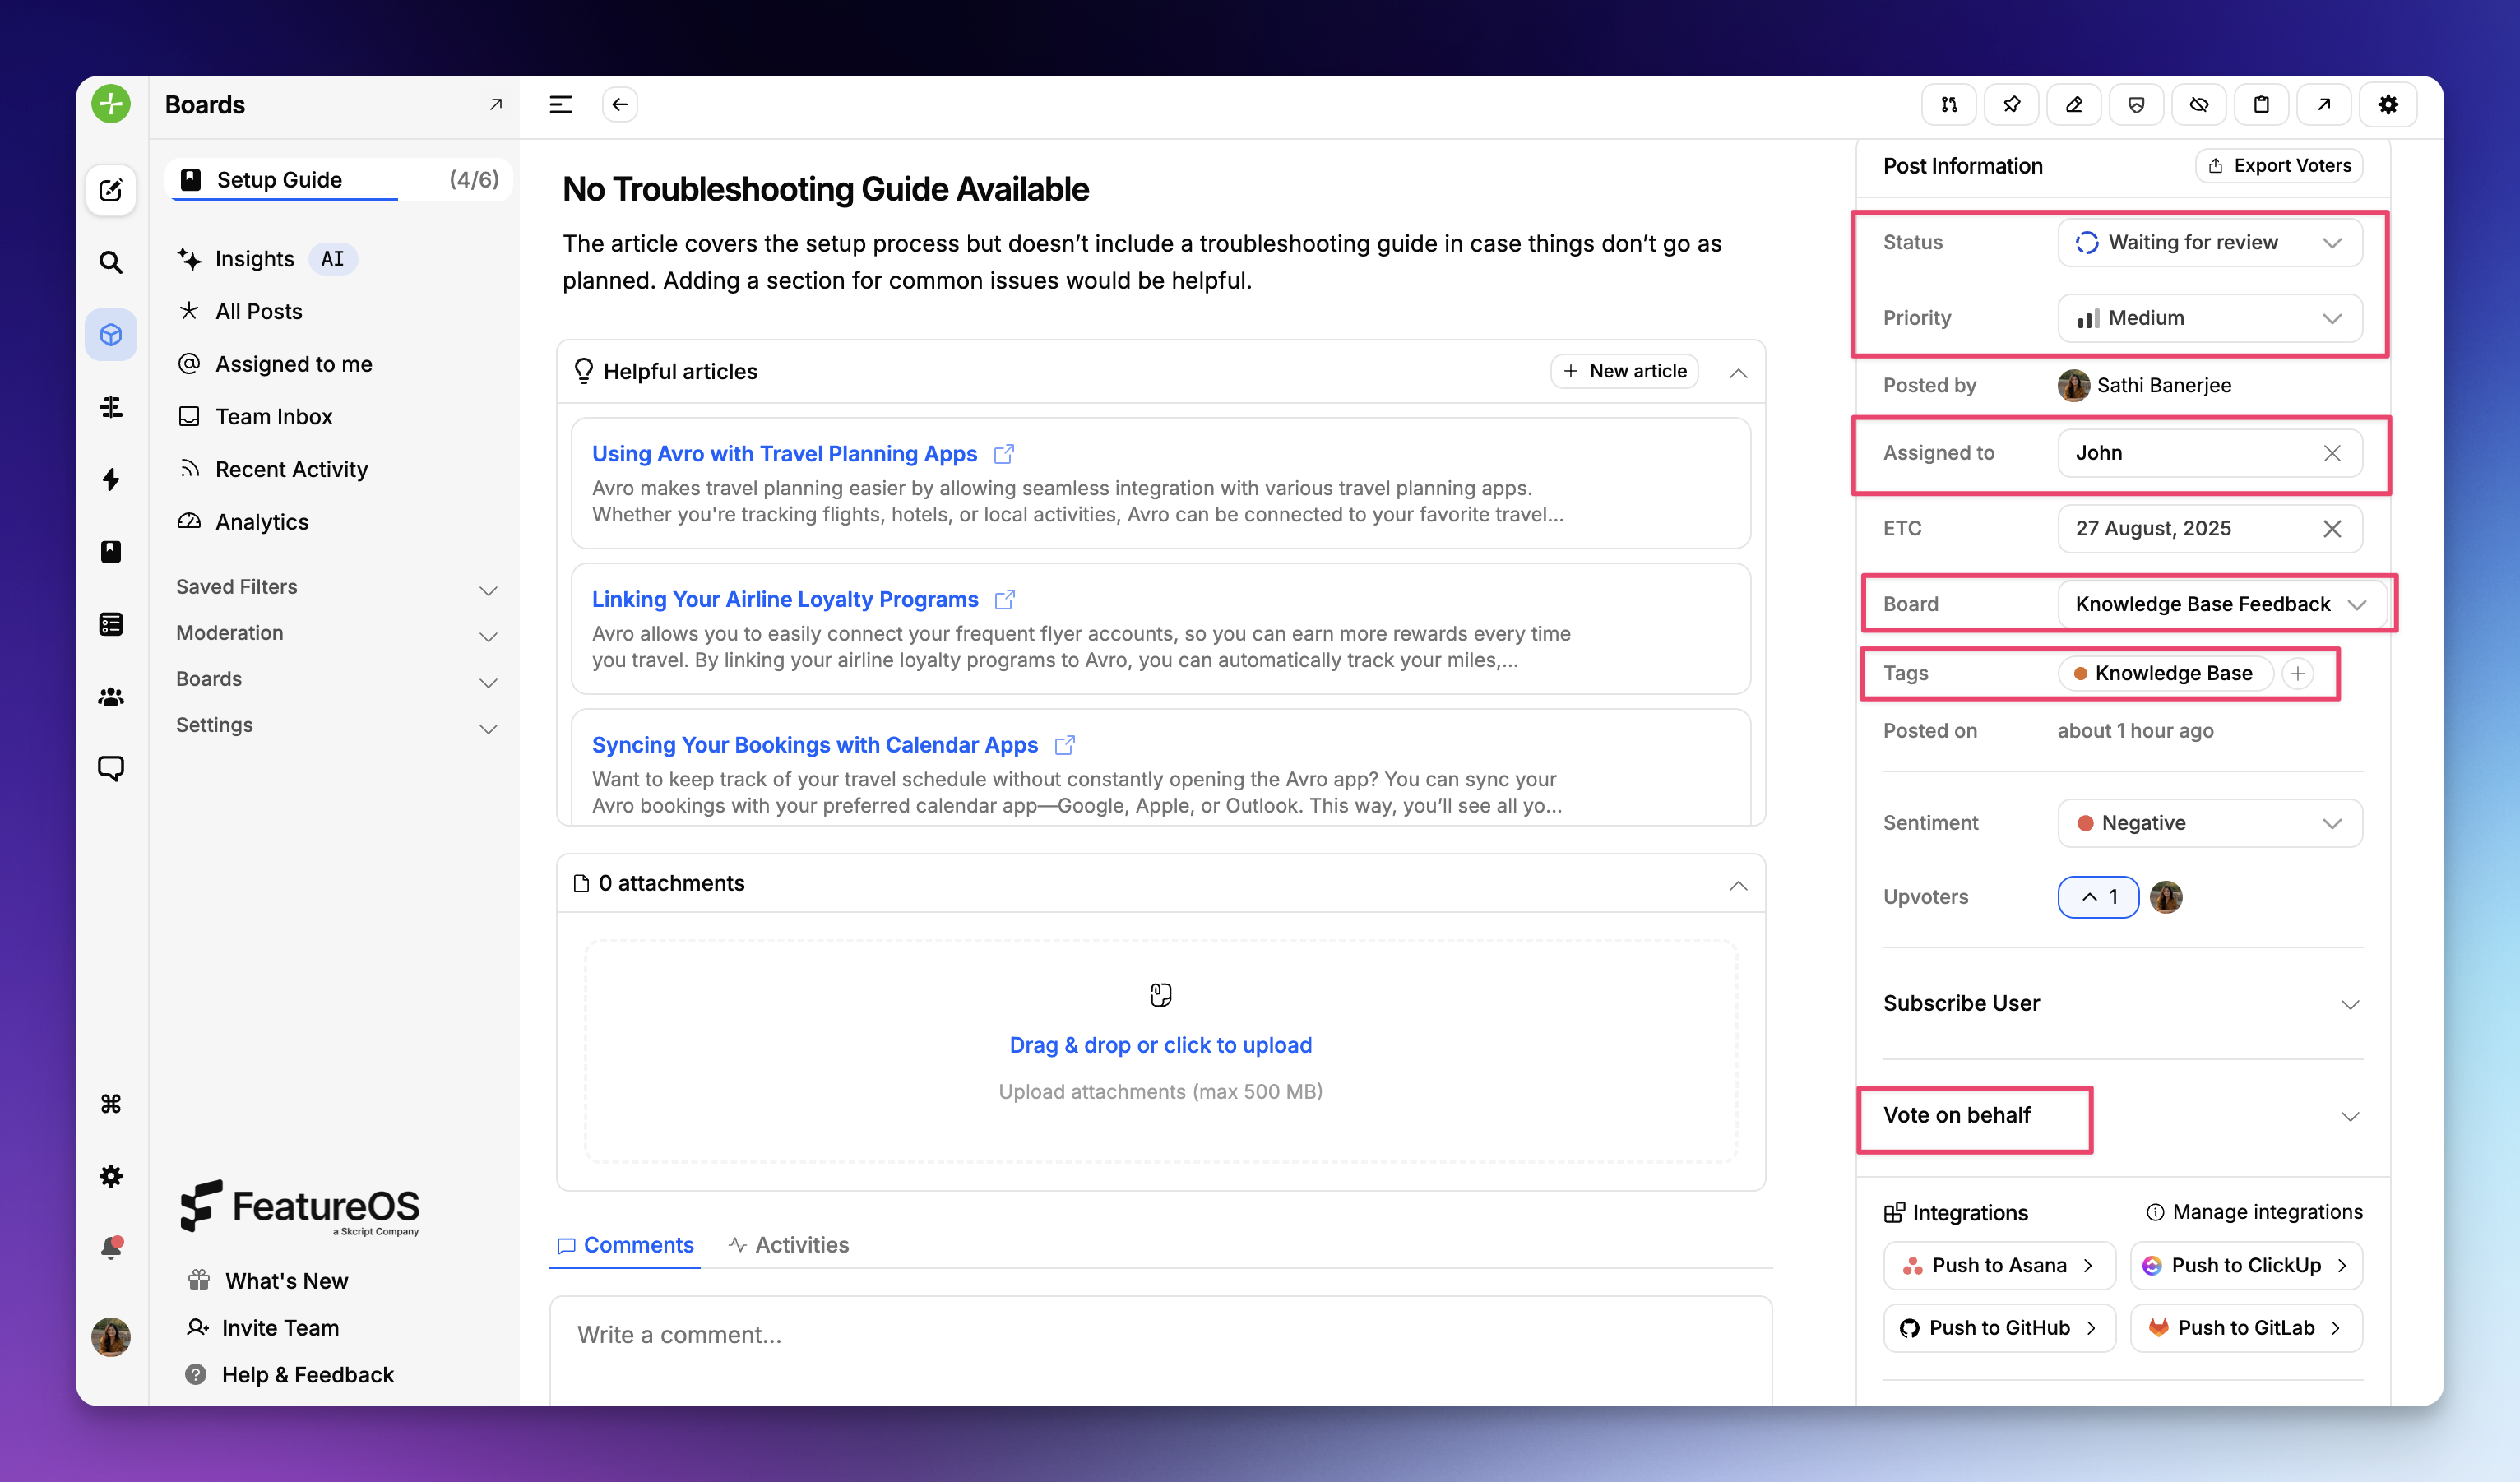Edit the post with the pencil icon

(2074, 104)
